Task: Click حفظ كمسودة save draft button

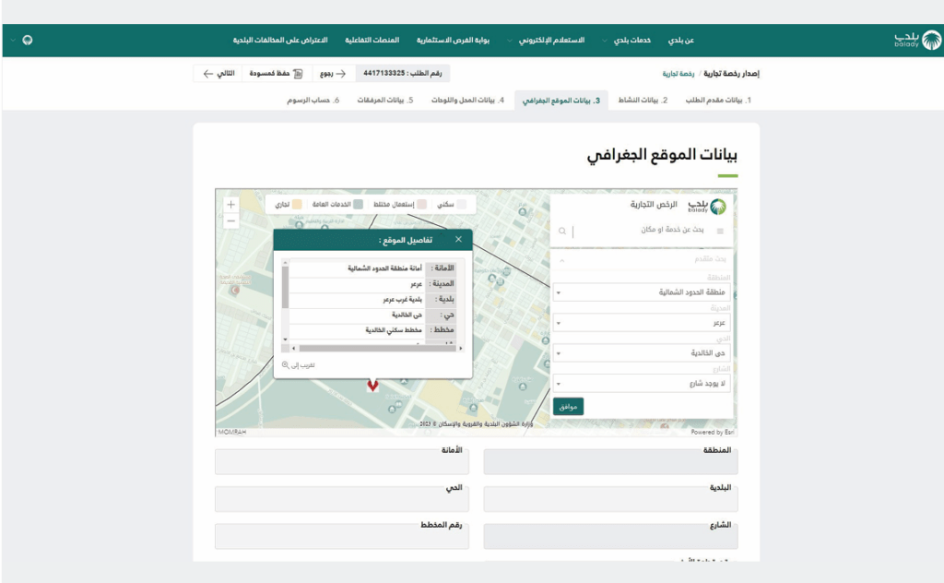Action: tap(269, 73)
